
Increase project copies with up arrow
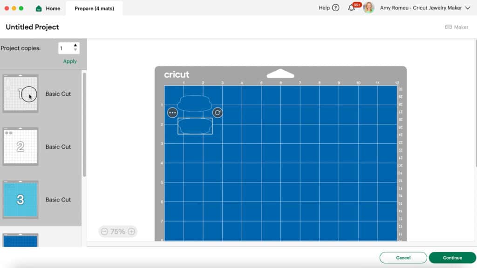coord(75,45)
